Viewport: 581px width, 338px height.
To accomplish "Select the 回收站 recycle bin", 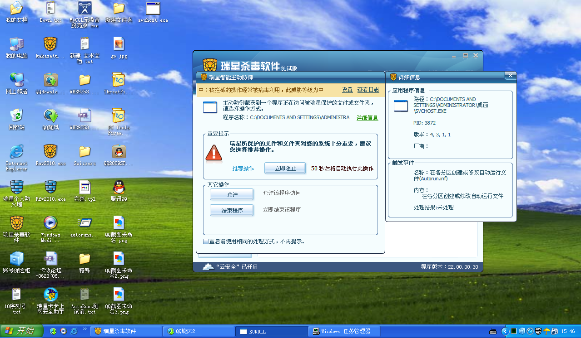I will pyautogui.click(x=16, y=119).
